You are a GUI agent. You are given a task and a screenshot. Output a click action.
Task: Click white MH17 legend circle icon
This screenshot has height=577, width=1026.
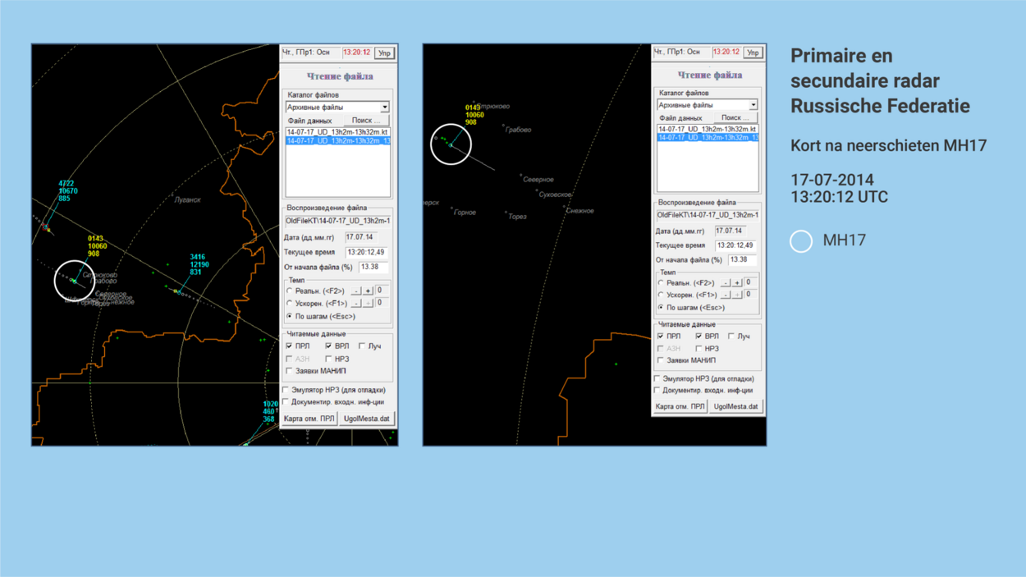coord(801,241)
